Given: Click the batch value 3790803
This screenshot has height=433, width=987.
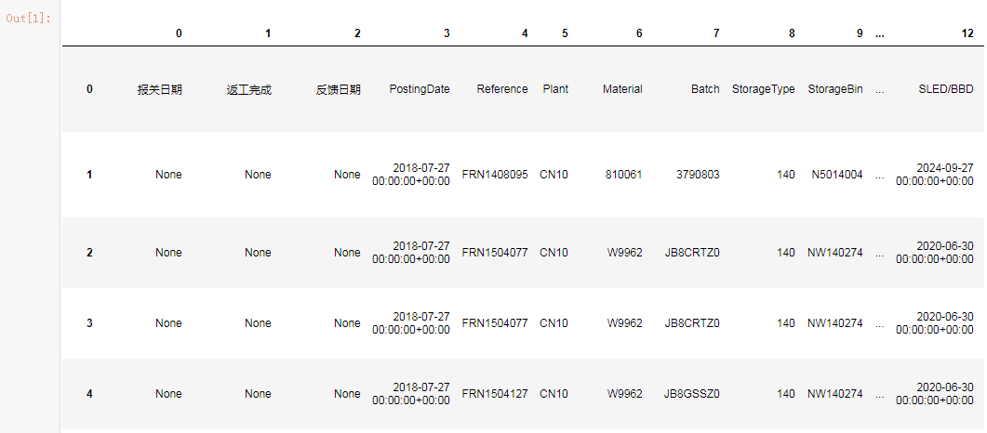Looking at the screenshot, I should pyautogui.click(x=698, y=175).
